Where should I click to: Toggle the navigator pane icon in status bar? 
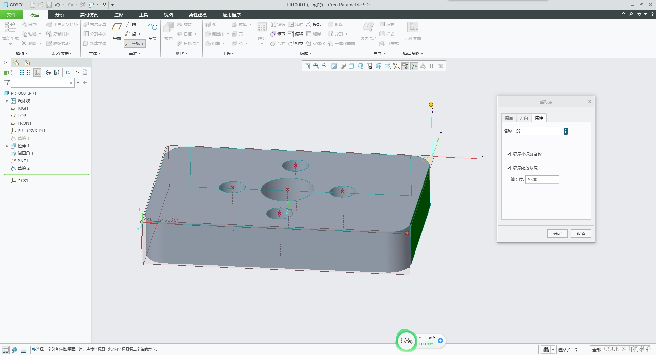click(6, 350)
